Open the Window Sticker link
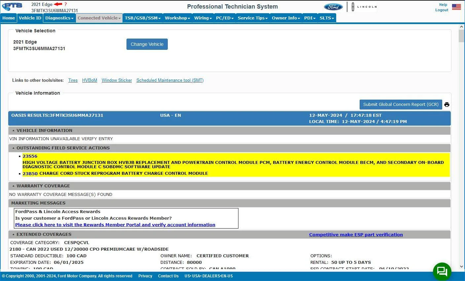This screenshot has width=465, height=281. pyautogui.click(x=117, y=80)
